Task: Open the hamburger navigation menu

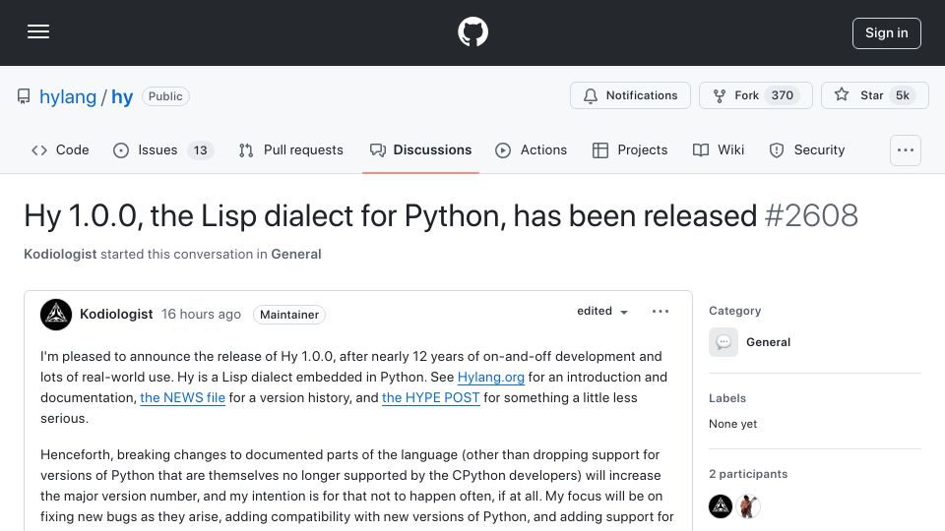Action: [x=38, y=31]
